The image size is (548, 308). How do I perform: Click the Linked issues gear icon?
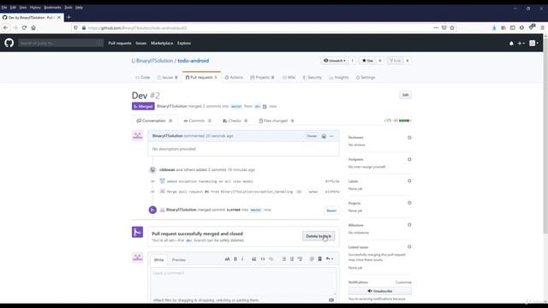coord(409,247)
